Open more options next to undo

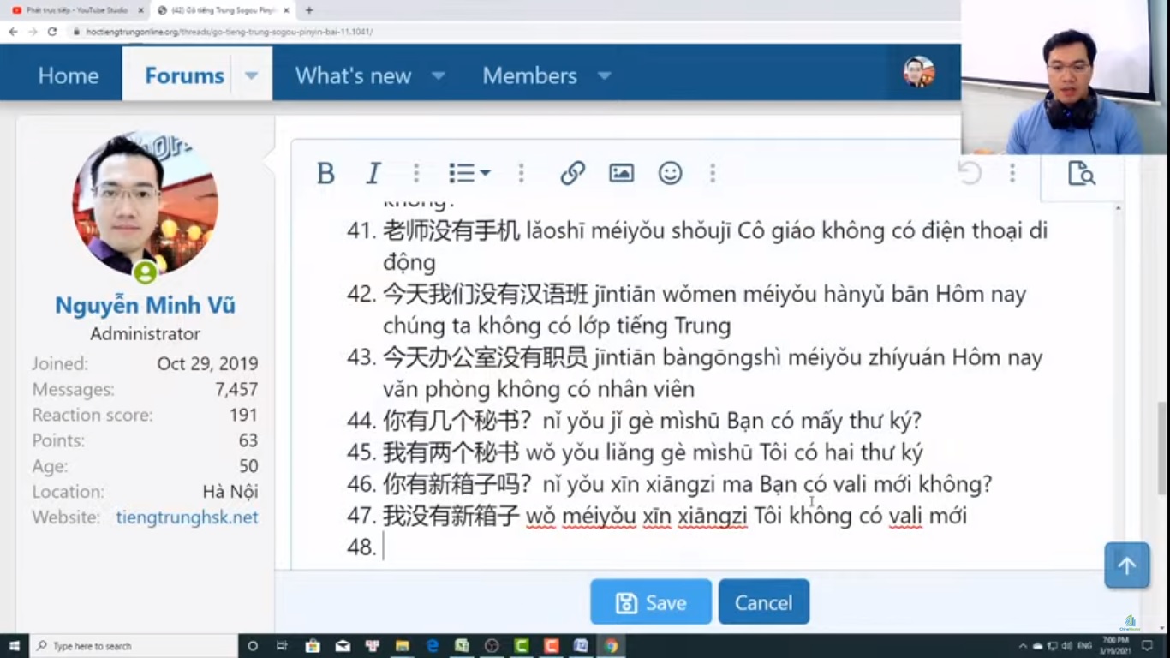[1012, 173]
